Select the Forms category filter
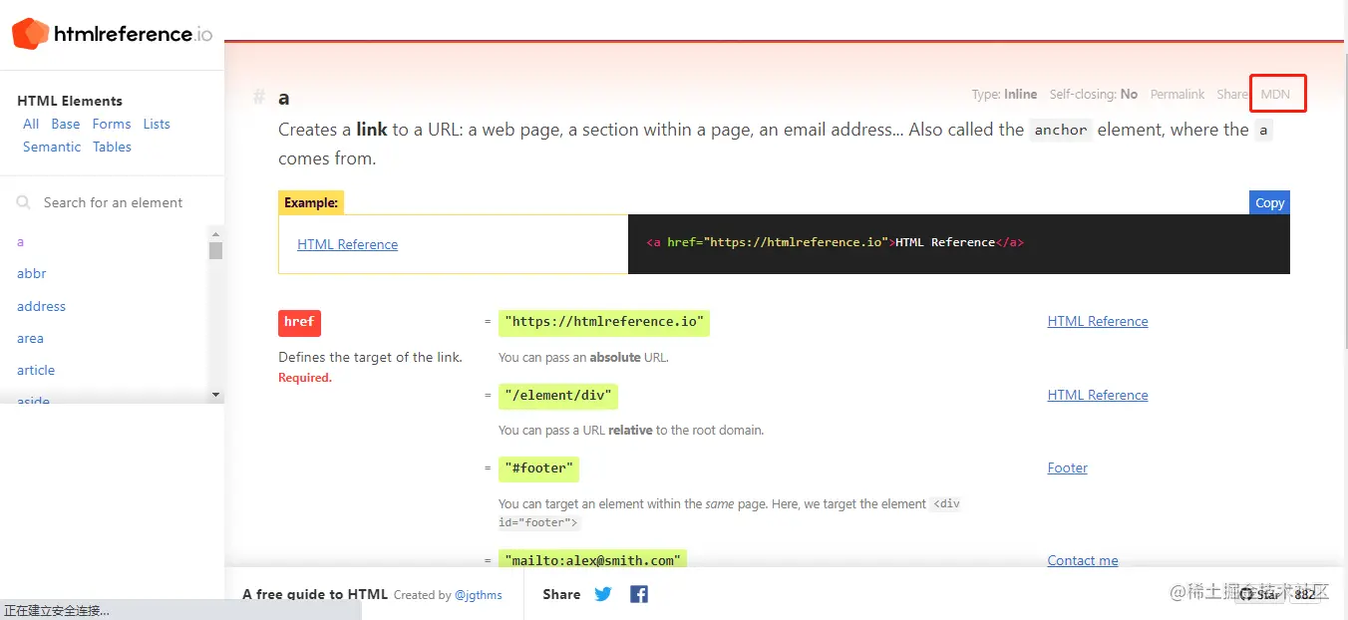1348x620 pixels. click(112, 124)
